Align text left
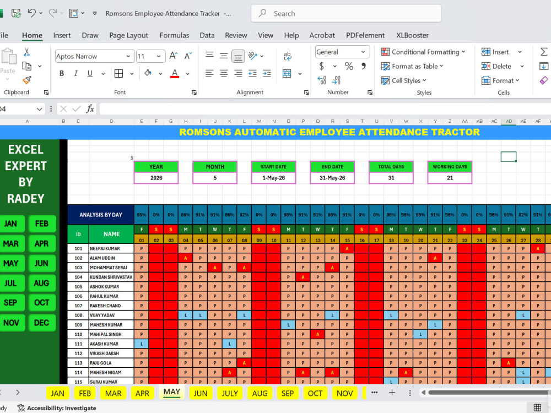 (x=209, y=73)
